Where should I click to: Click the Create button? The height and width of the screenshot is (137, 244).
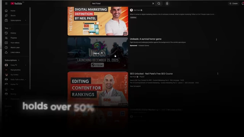[x=233, y=3]
